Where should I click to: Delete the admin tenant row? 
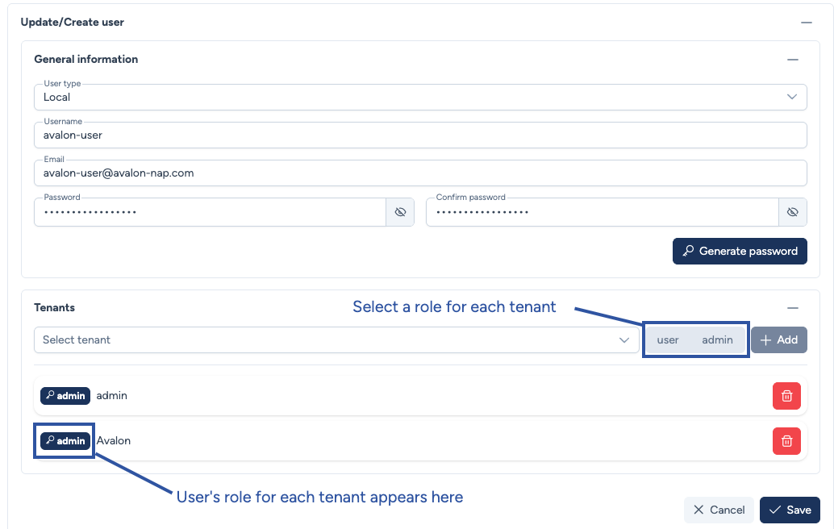[x=786, y=396]
